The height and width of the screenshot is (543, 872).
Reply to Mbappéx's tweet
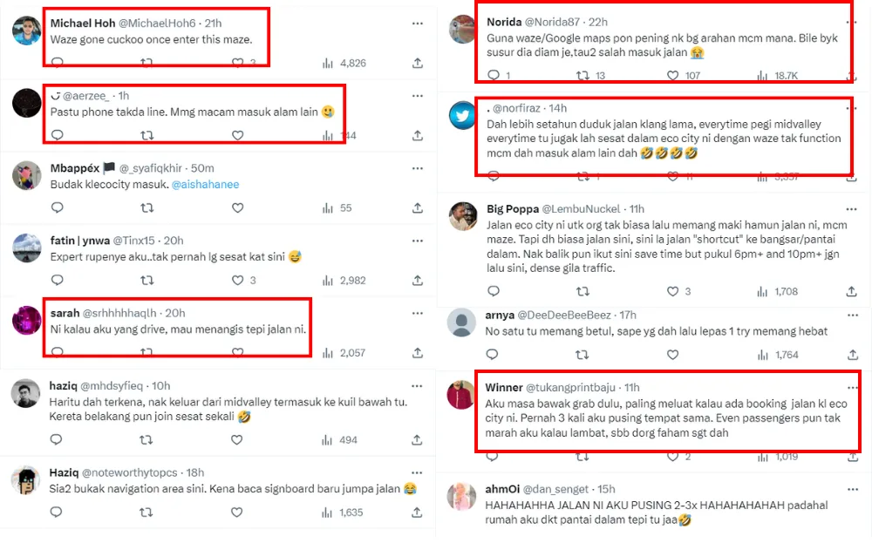57,208
